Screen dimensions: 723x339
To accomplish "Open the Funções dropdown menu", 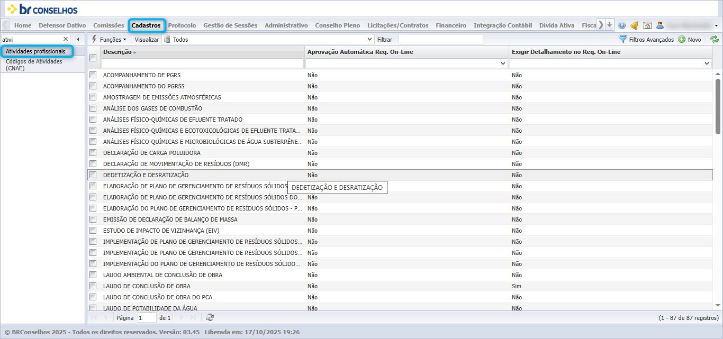I will tap(109, 39).
